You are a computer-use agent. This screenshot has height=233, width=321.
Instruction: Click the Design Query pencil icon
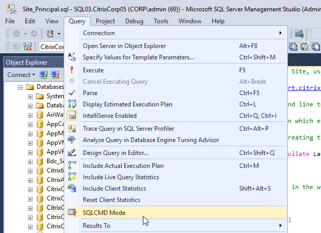pyautogui.click(x=72, y=152)
